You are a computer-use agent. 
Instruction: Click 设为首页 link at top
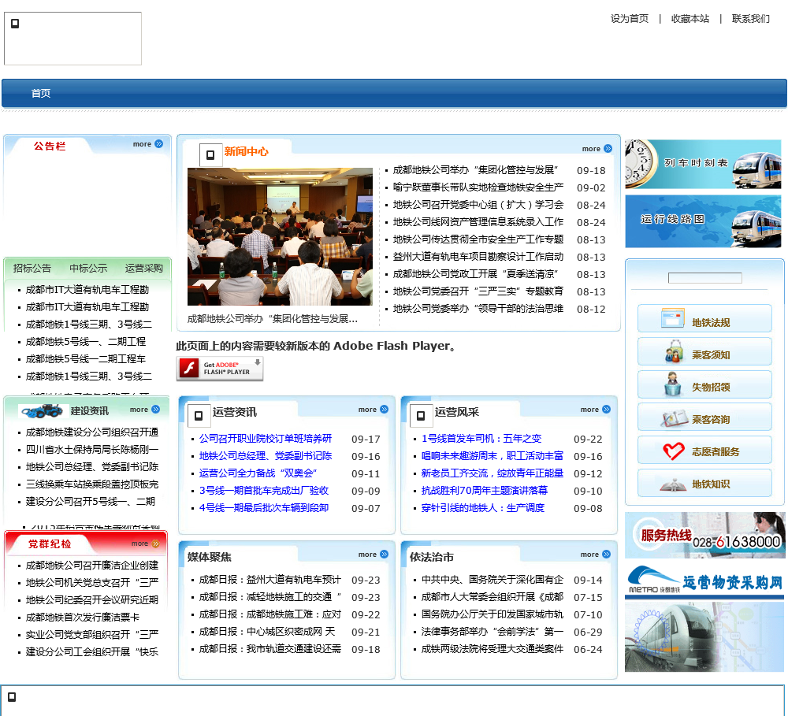(x=629, y=19)
